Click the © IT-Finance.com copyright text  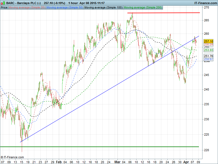click(x=12, y=157)
